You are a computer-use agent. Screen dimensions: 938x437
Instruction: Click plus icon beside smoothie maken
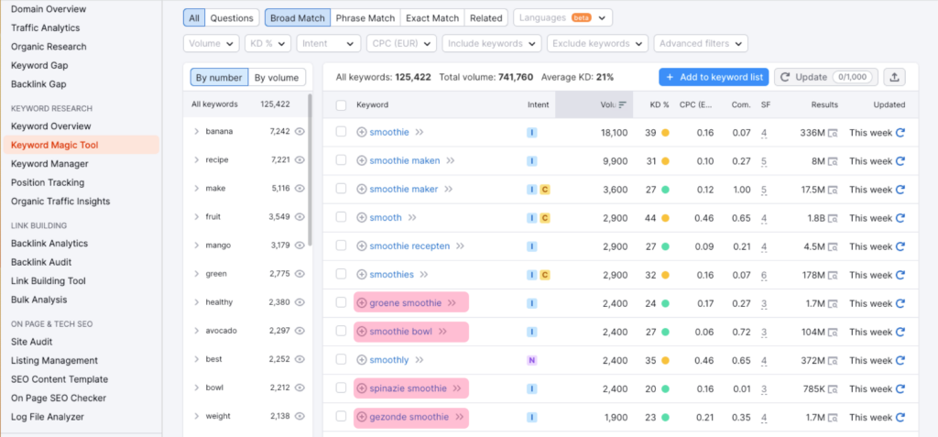pyautogui.click(x=361, y=160)
